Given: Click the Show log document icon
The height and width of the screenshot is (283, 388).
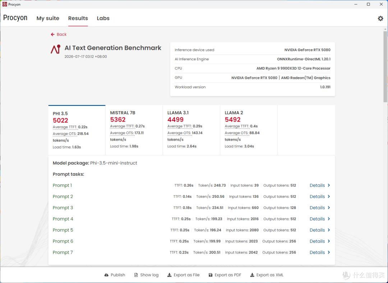Looking at the screenshot, I should (136, 275).
